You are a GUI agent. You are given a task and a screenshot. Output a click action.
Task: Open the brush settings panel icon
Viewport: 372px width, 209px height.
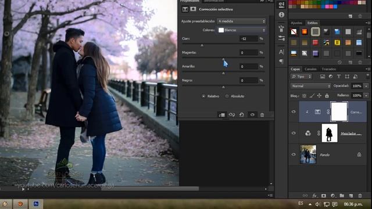pyautogui.click(x=281, y=38)
